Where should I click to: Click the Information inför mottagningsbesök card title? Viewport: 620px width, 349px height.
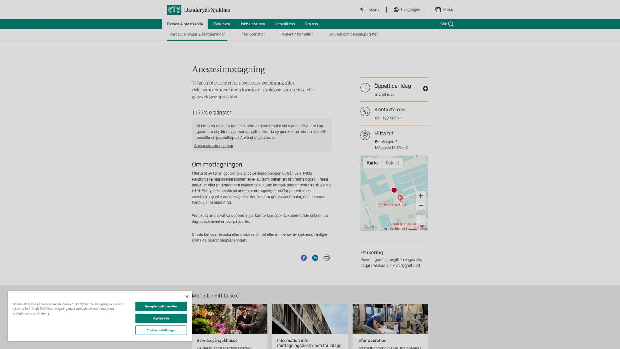[x=309, y=343]
